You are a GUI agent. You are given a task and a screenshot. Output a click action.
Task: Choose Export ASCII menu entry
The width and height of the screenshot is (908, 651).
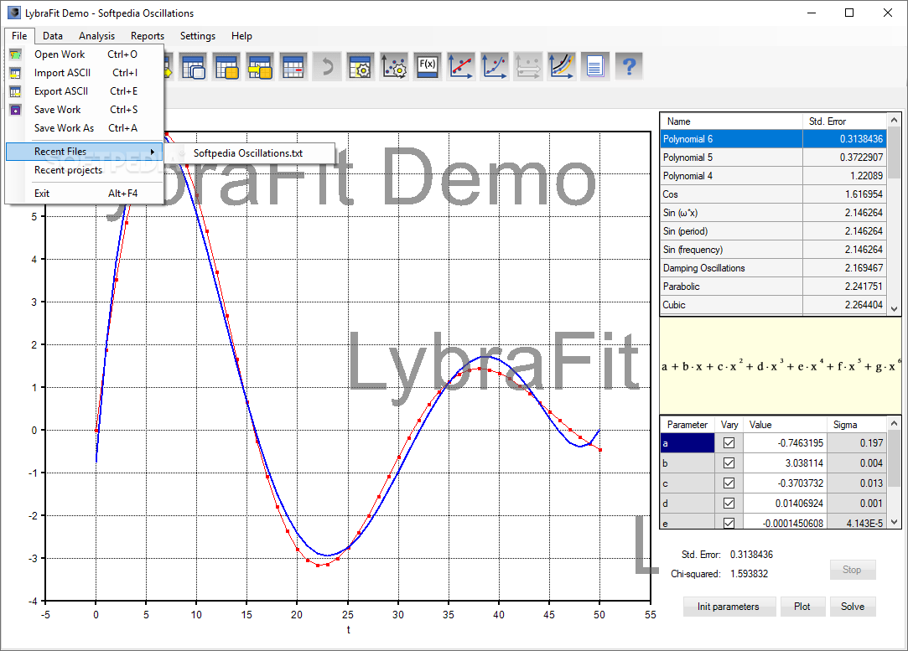point(85,91)
